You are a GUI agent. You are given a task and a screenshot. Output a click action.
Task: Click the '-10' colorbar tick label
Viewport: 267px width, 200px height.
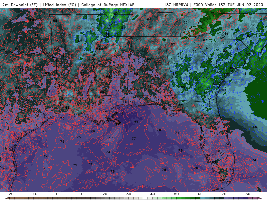(x=33, y=194)
